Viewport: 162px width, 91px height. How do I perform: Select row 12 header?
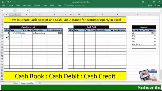(2, 47)
